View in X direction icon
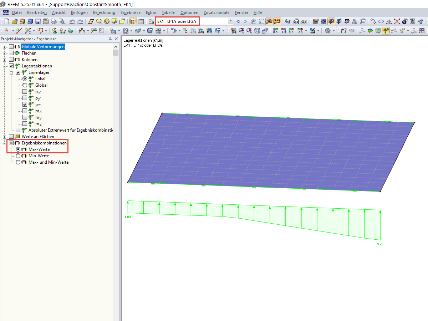Screen dimensions: 428x321 [x=275, y=31]
